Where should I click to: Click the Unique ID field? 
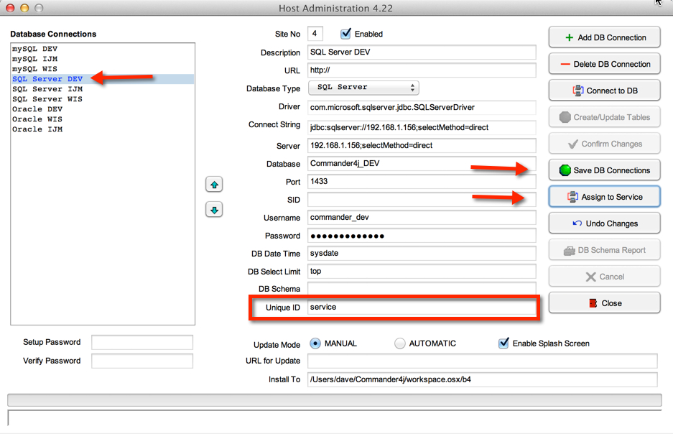pyautogui.click(x=422, y=307)
